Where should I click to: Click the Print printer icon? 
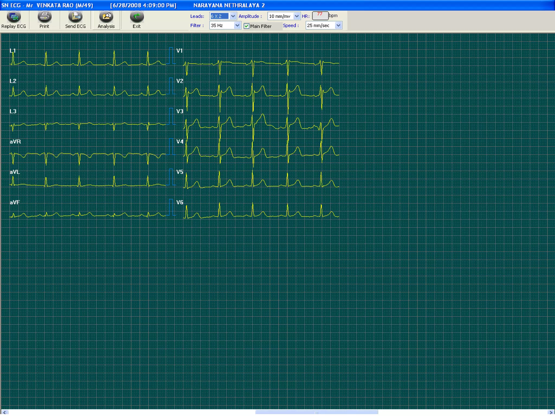coord(44,17)
